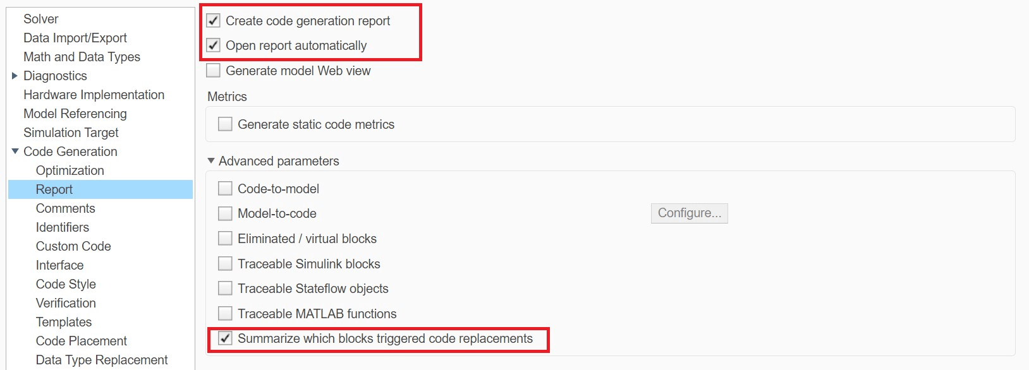The image size is (1029, 370).
Task: Check Generate static code metrics
Action: pyautogui.click(x=225, y=124)
